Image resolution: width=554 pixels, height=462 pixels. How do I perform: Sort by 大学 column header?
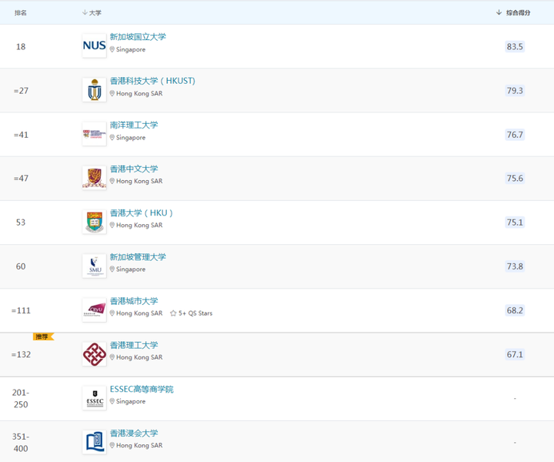click(x=92, y=13)
